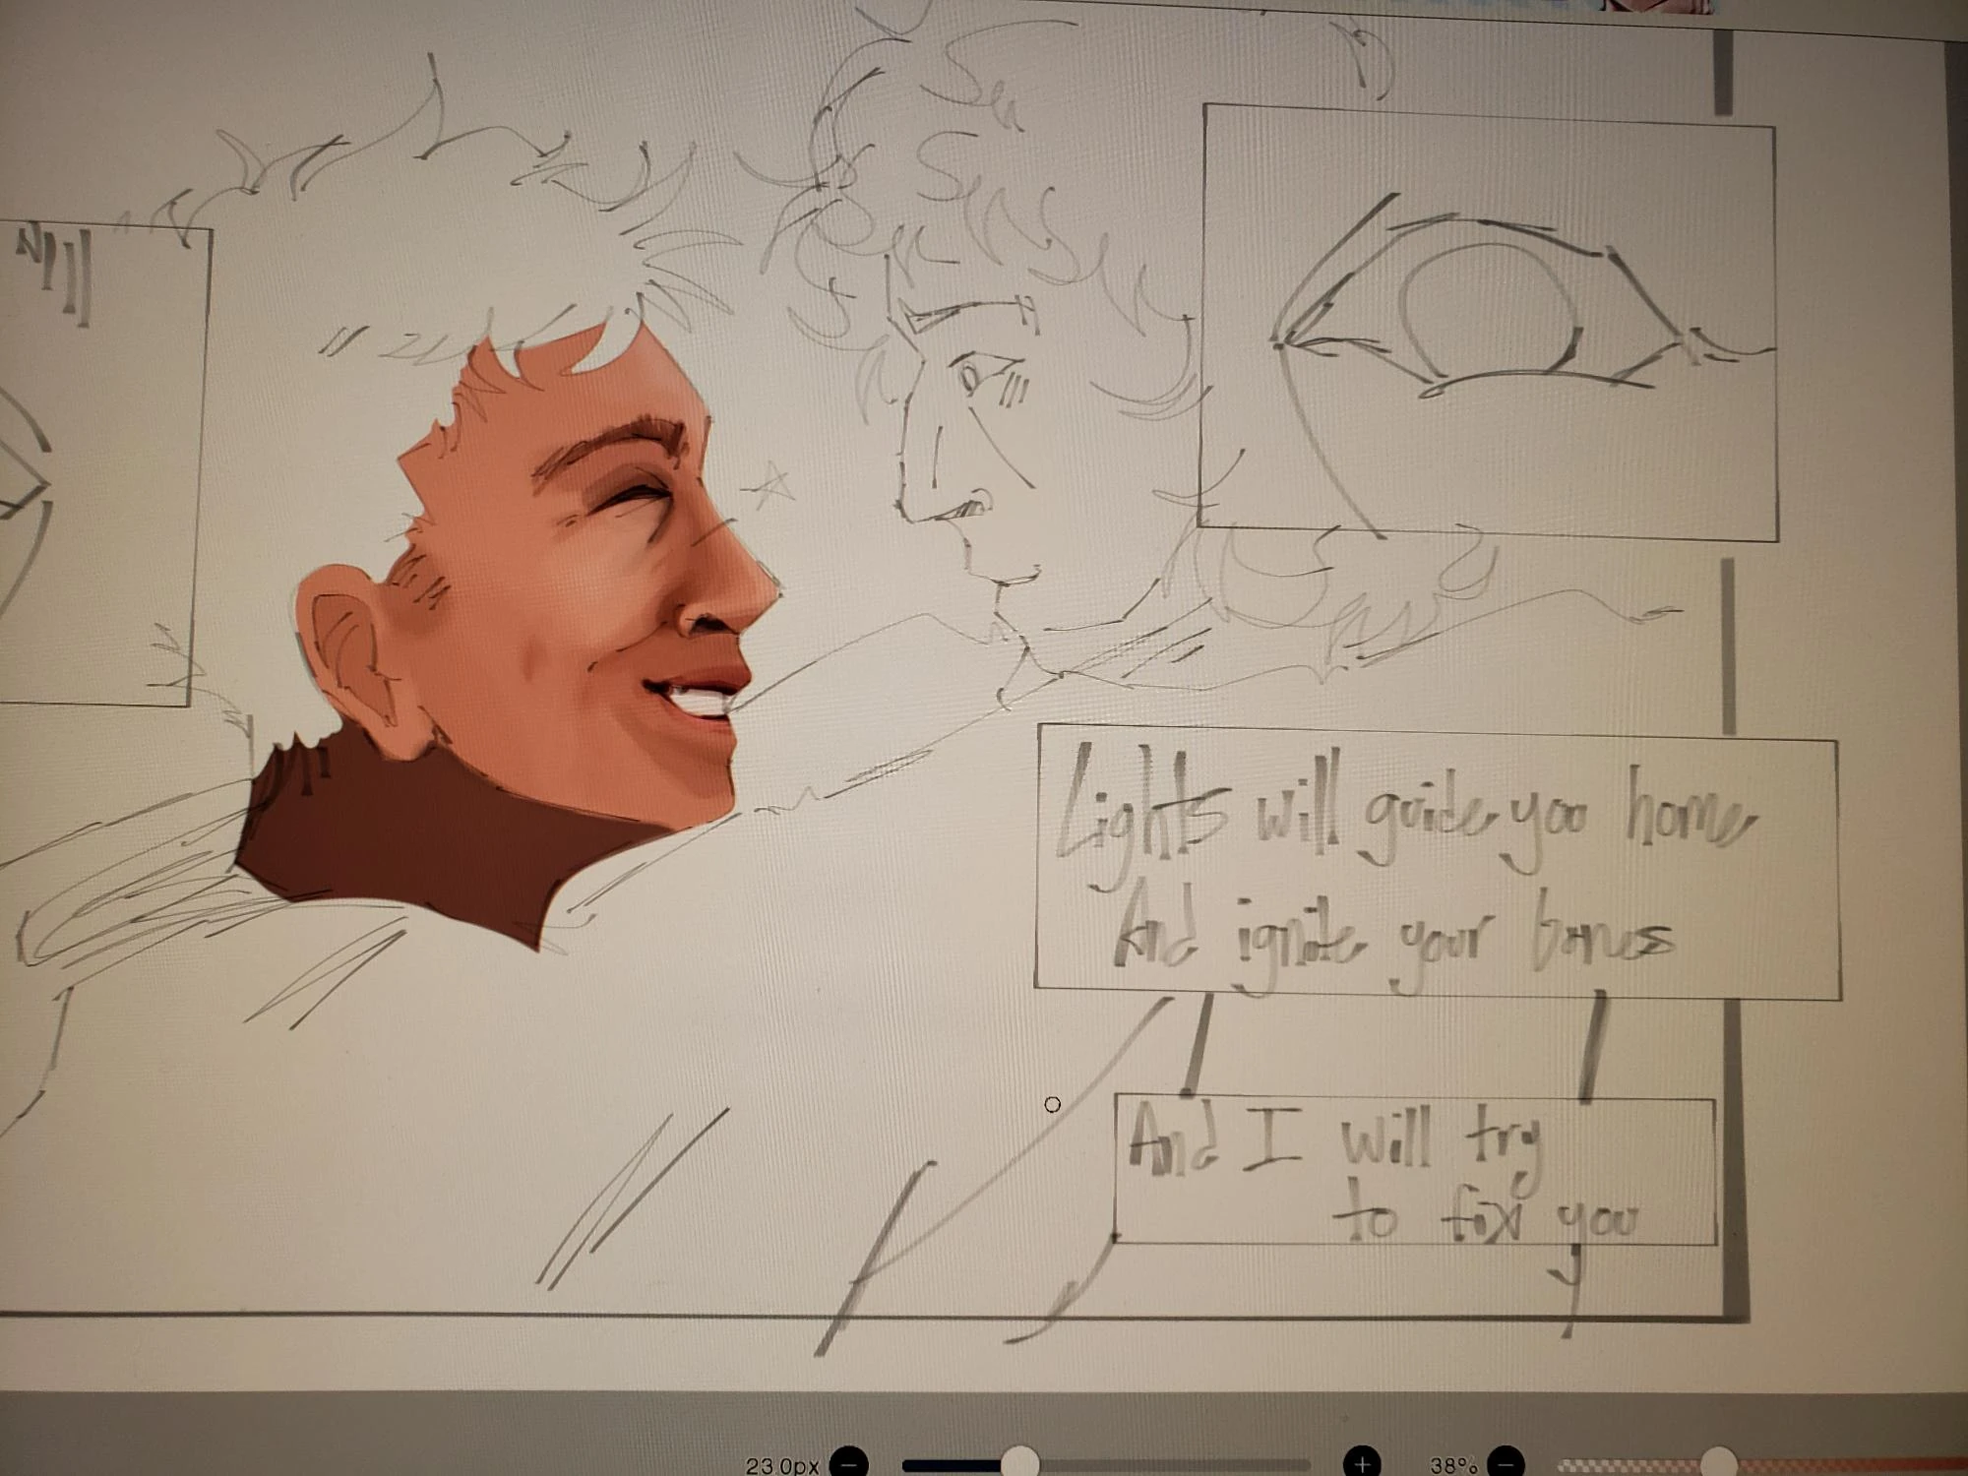Click the small star sketch near nose
This screenshot has width=1968, height=1476.
[770, 487]
